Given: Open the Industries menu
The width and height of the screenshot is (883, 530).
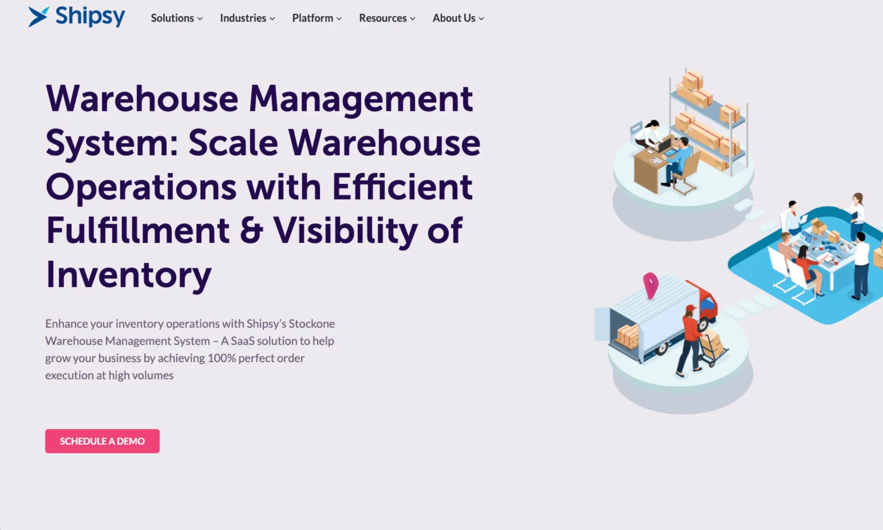Looking at the screenshot, I should [x=243, y=18].
